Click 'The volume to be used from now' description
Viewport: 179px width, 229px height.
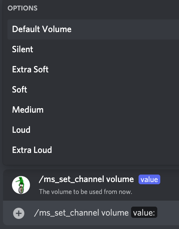[x=85, y=192]
